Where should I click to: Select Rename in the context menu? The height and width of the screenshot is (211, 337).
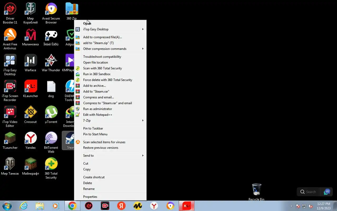(x=110, y=189)
